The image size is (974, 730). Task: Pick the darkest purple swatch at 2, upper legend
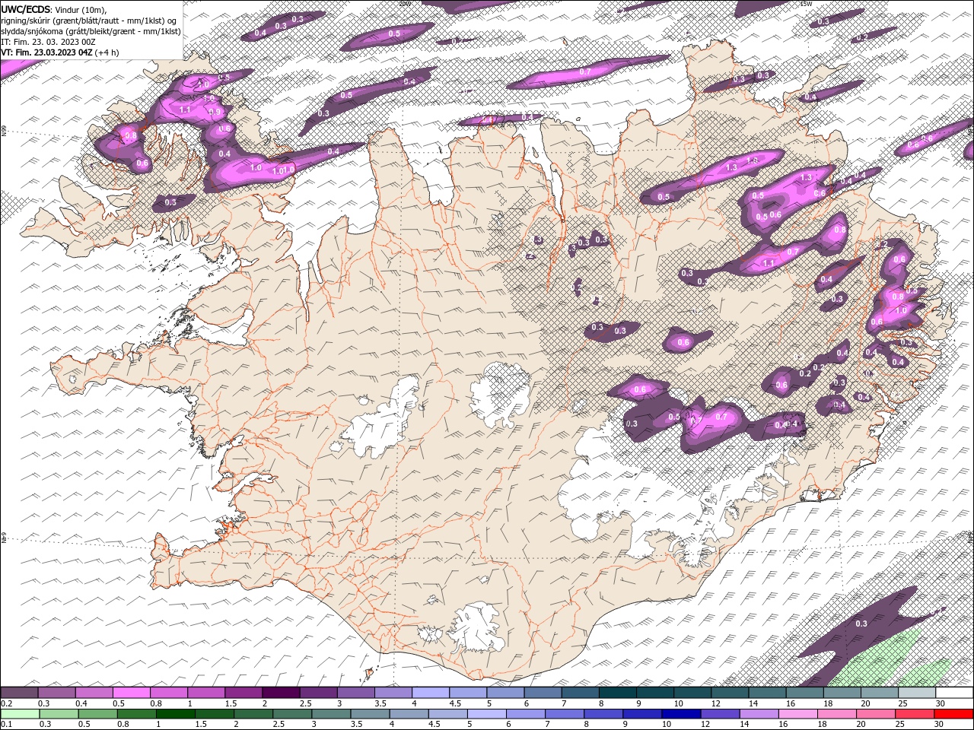tap(281, 693)
